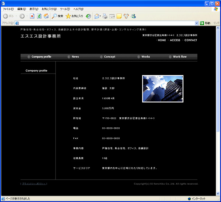This screenshot has height=202, width=221.
Task: Click the 03-0000-0000 value beside FAX
Action: [111, 138]
